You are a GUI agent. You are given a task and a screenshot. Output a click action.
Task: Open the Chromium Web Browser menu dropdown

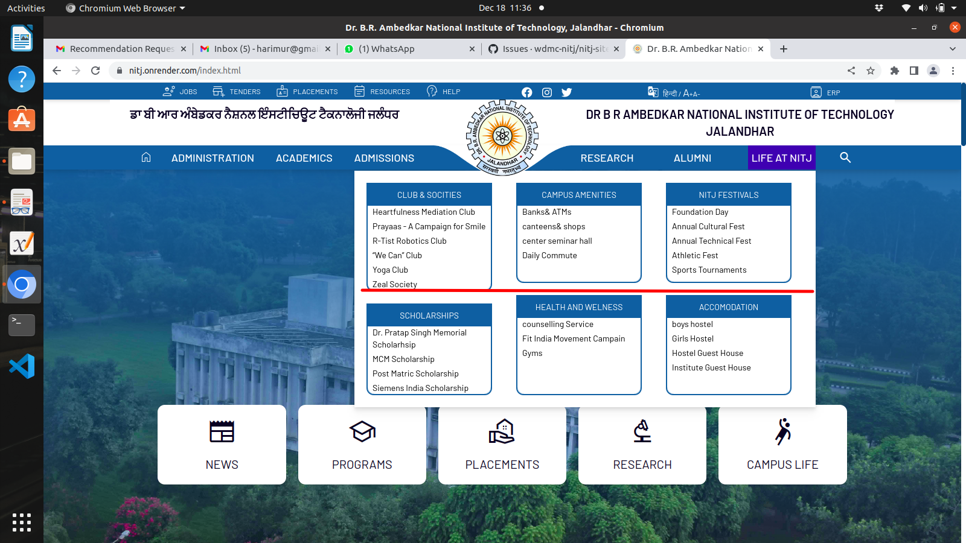coord(125,8)
